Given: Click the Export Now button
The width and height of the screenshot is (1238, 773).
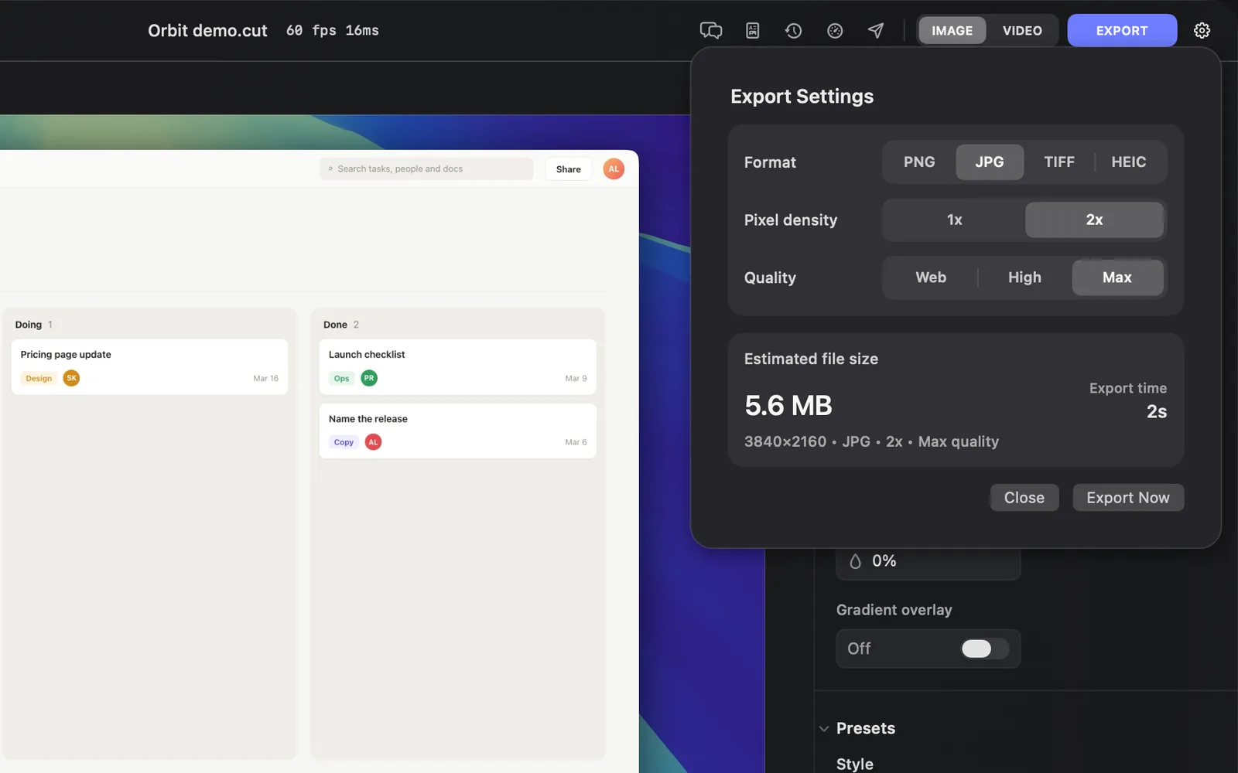Looking at the screenshot, I should (1128, 498).
